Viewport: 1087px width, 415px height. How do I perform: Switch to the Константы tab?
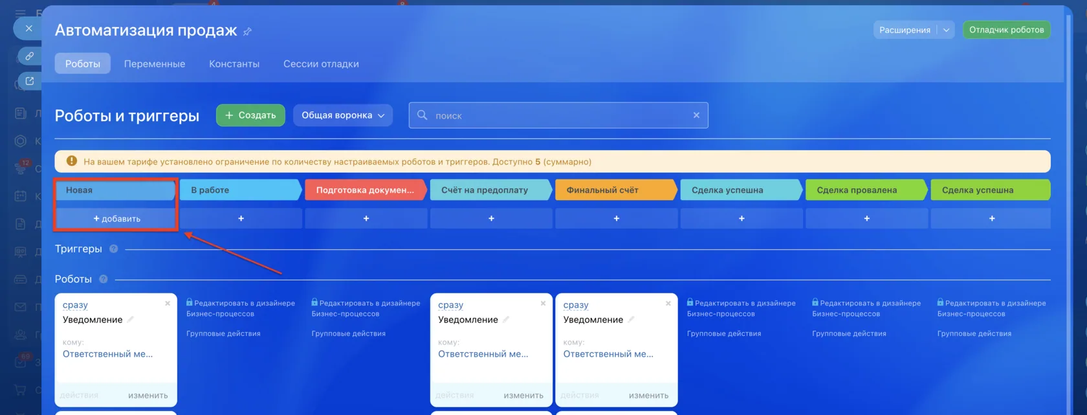click(x=234, y=63)
